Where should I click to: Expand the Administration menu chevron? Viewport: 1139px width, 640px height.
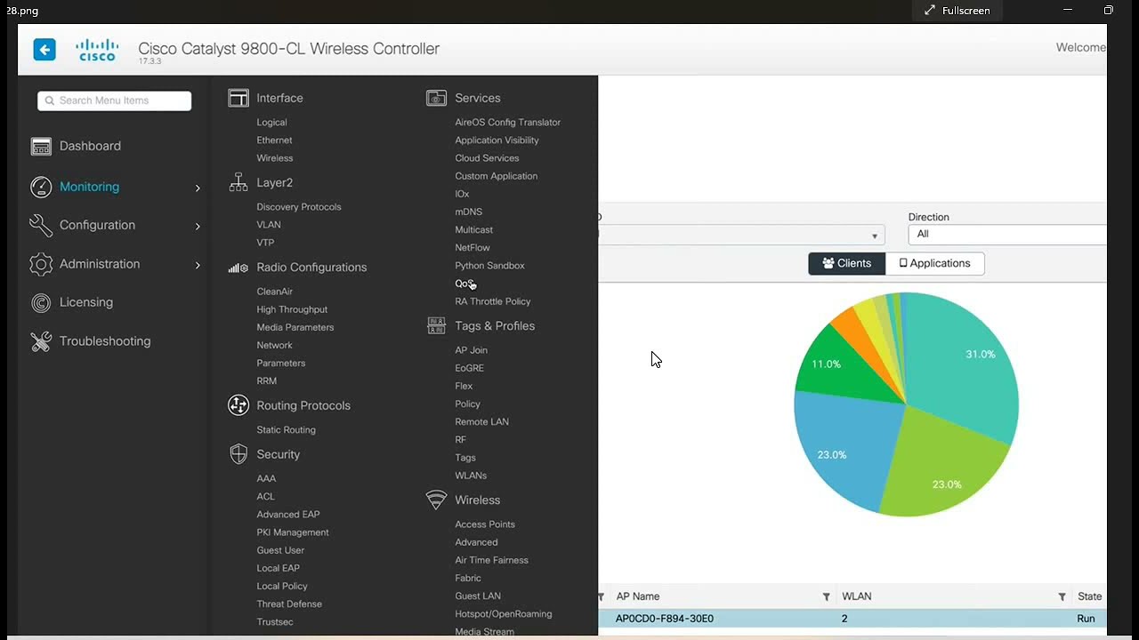tap(198, 265)
